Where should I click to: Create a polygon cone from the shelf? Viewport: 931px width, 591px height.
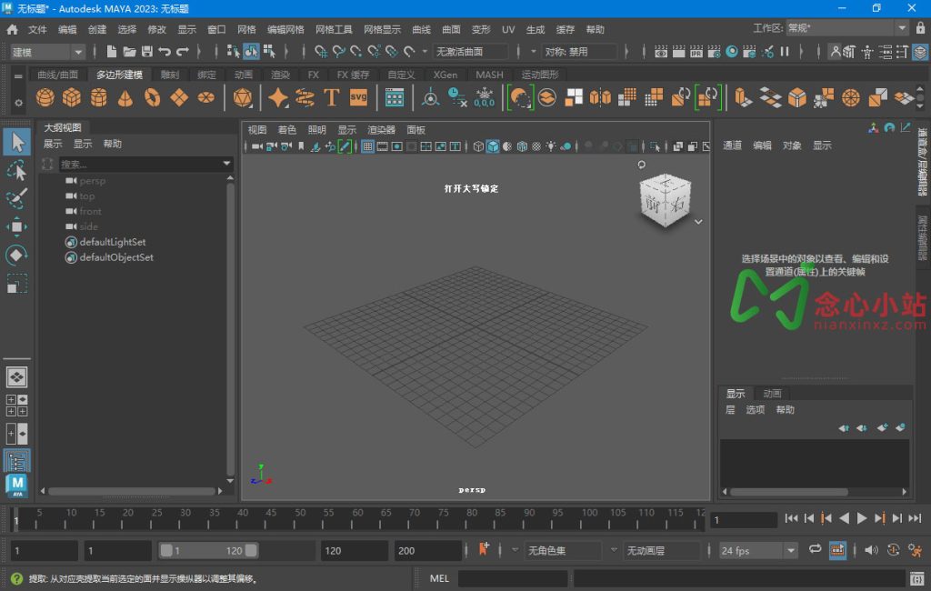[125, 97]
